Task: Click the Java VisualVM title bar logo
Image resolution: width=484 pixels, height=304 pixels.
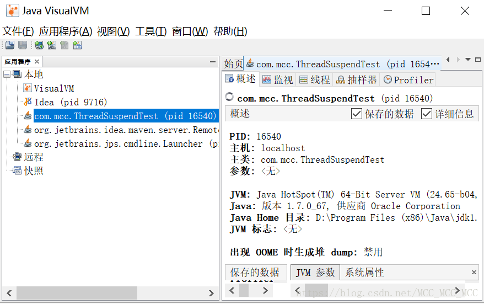Action: (x=12, y=11)
